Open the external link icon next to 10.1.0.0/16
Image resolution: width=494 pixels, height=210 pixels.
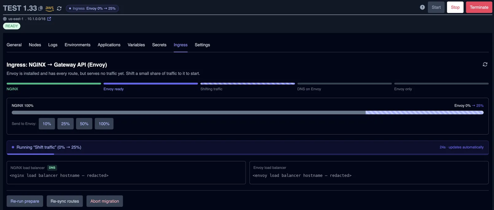coord(49,19)
